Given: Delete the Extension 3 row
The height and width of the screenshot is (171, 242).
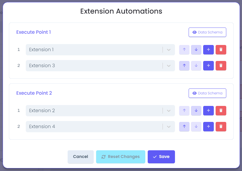Looking at the screenshot, I should tap(221, 66).
